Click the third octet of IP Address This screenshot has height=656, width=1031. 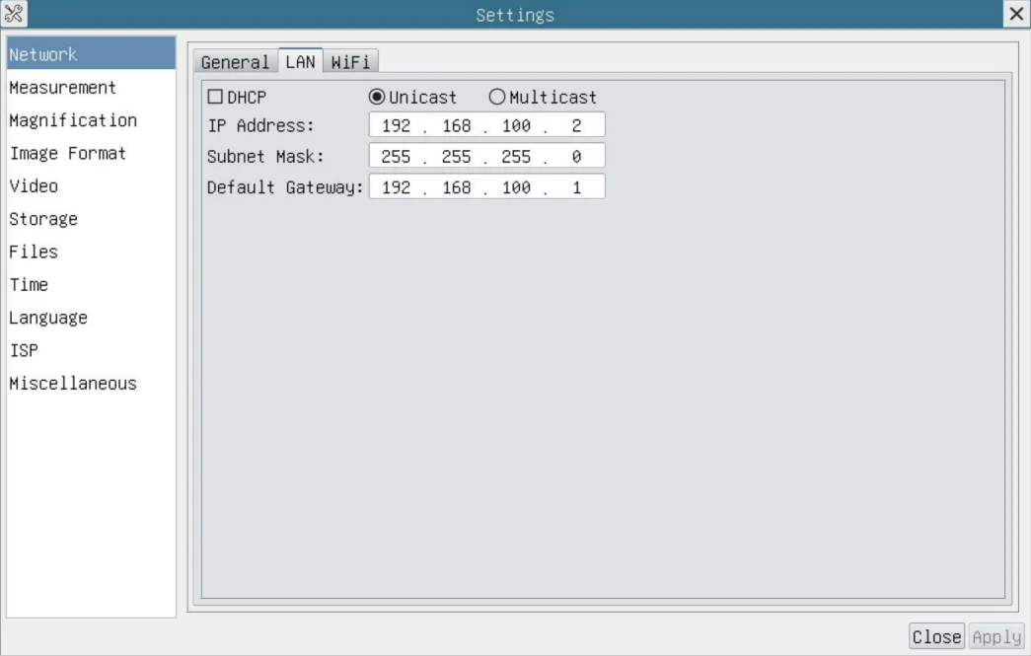pyautogui.click(x=516, y=125)
